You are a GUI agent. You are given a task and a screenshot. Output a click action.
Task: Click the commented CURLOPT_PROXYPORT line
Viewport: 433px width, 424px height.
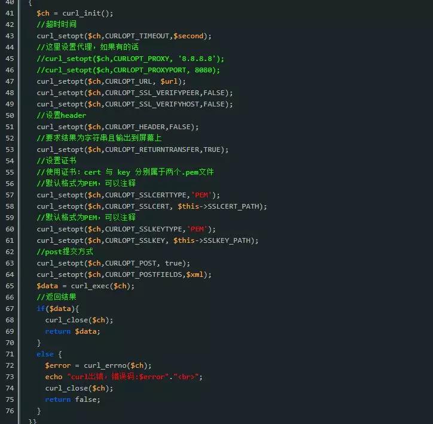coord(129,70)
